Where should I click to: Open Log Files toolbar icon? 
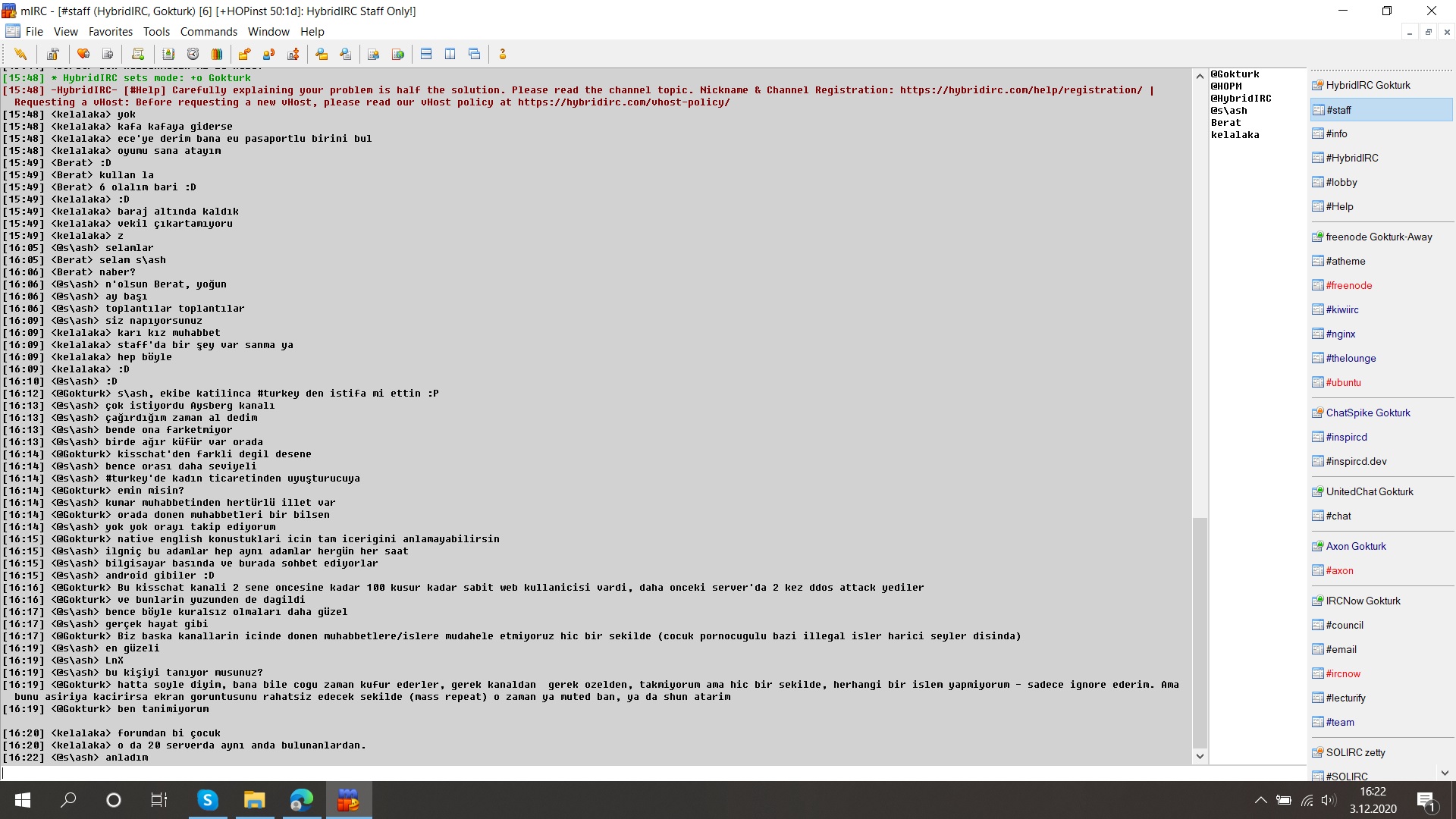pos(346,54)
